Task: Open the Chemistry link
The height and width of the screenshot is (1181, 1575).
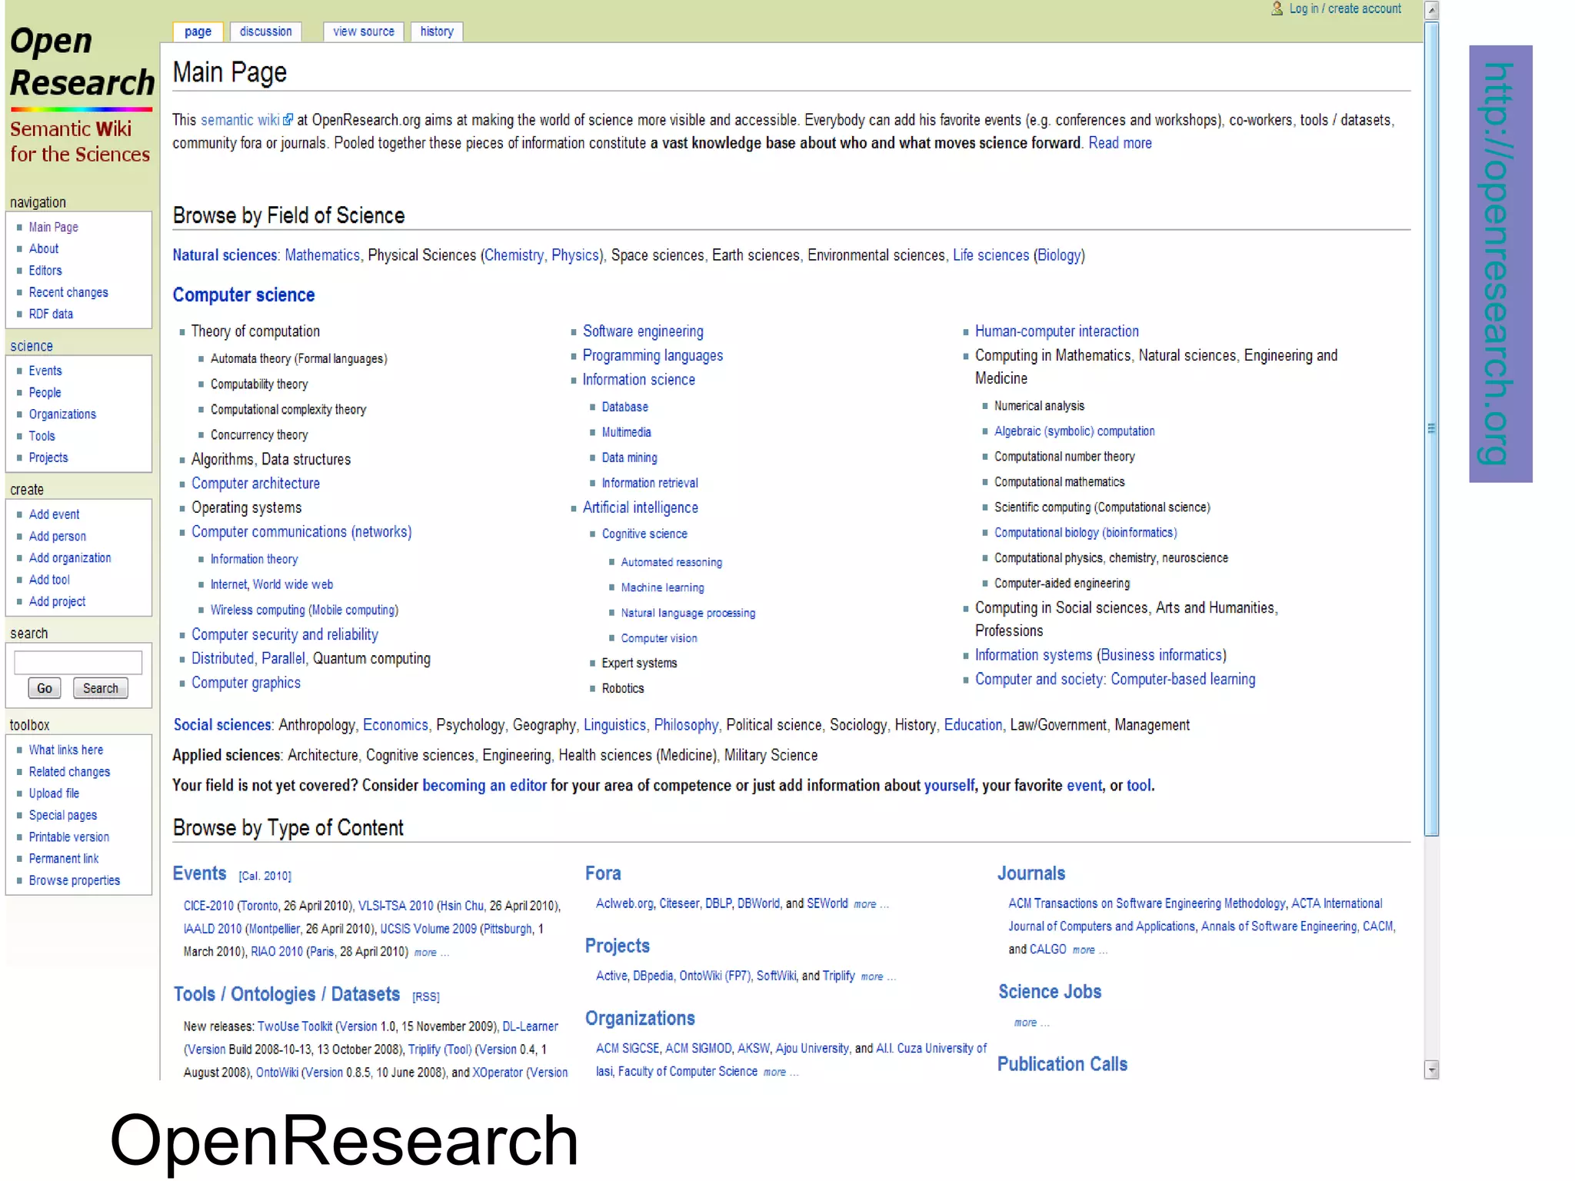Action: pyautogui.click(x=514, y=255)
